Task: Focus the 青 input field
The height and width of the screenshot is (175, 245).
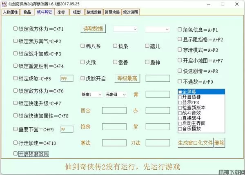Action: (x=158, y=95)
